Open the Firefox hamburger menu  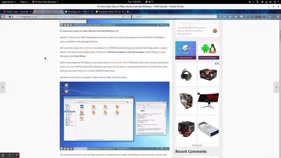coord(278,17)
